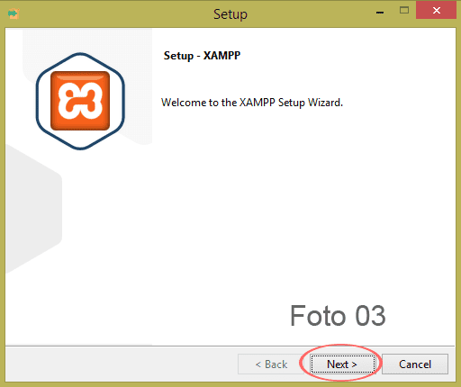Click the Next button to continue setup

click(x=342, y=364)
